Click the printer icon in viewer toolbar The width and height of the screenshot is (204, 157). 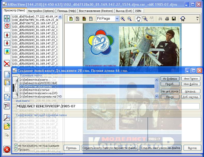[x=167, y=19]
